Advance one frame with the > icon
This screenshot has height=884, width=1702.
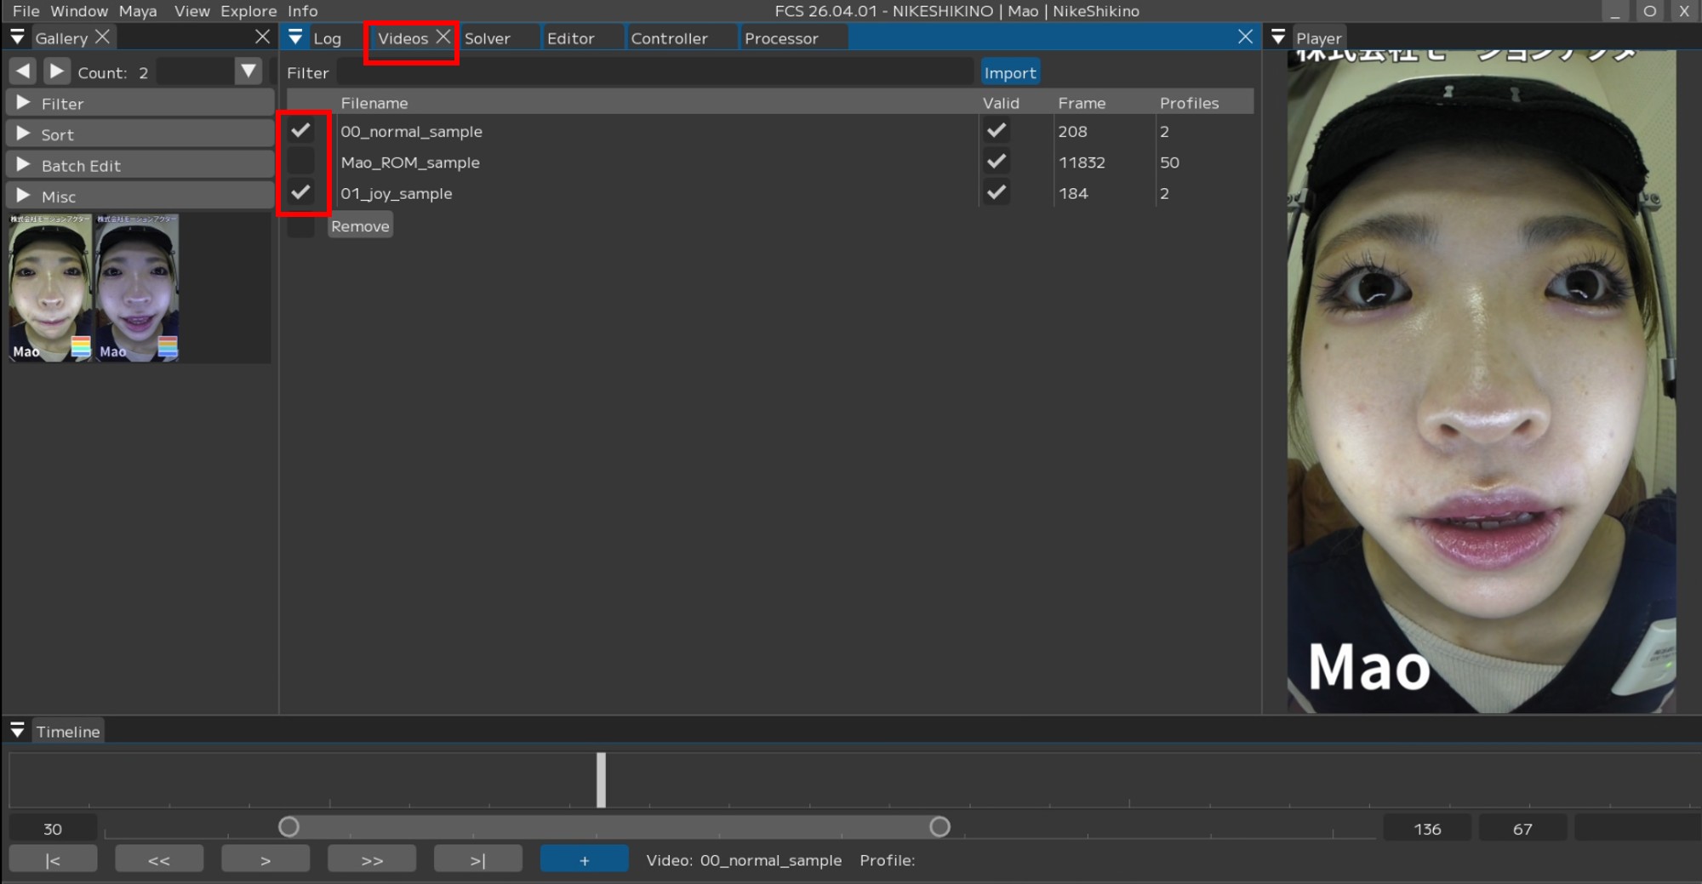click(266, 858)
